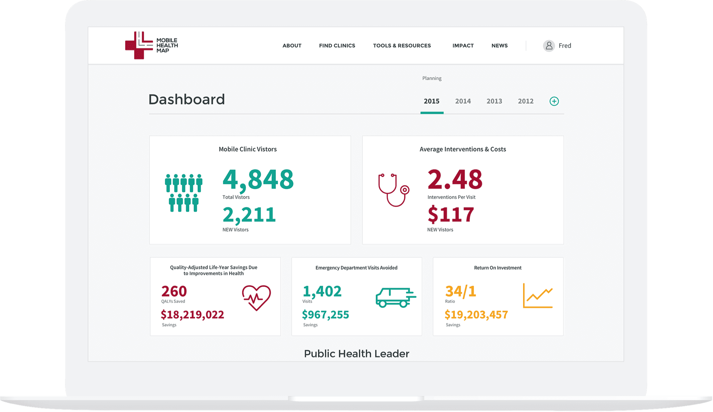
Task: Click the Fred user avatar icon
Action: (549, 46)
